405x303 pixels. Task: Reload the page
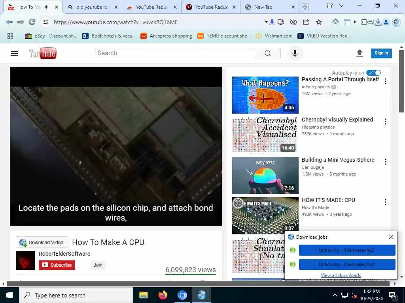click(x=32, y=22)
